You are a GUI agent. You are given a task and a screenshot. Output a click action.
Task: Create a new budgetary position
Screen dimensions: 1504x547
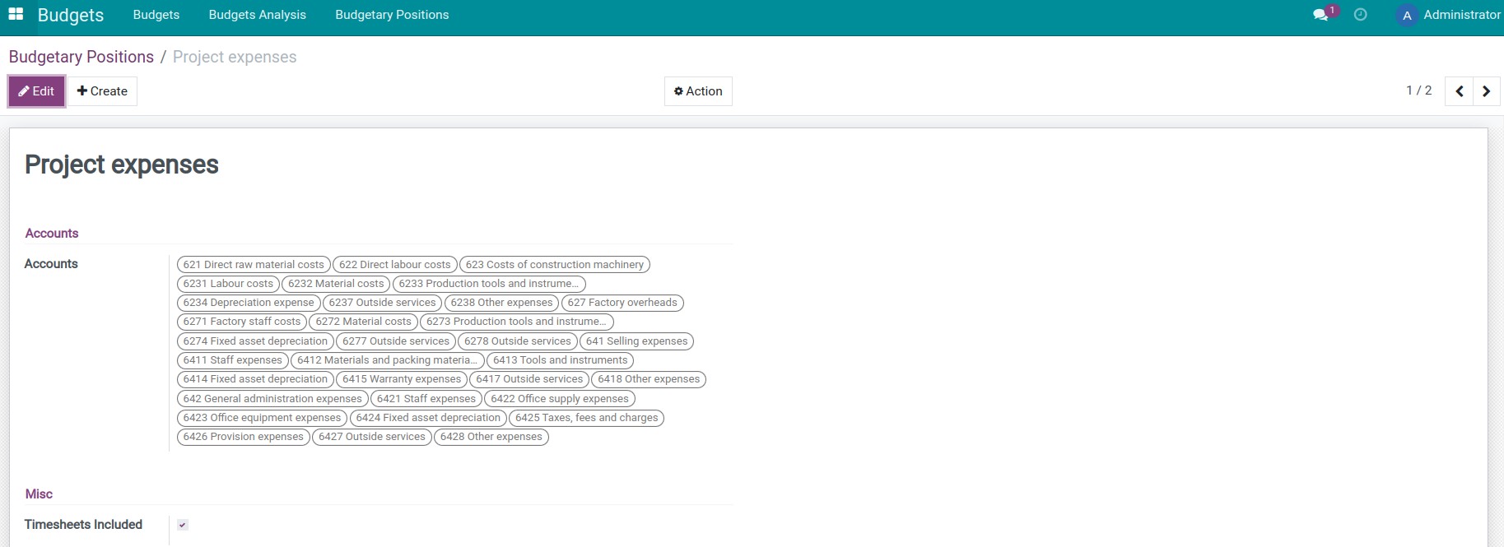coord(102,91)
